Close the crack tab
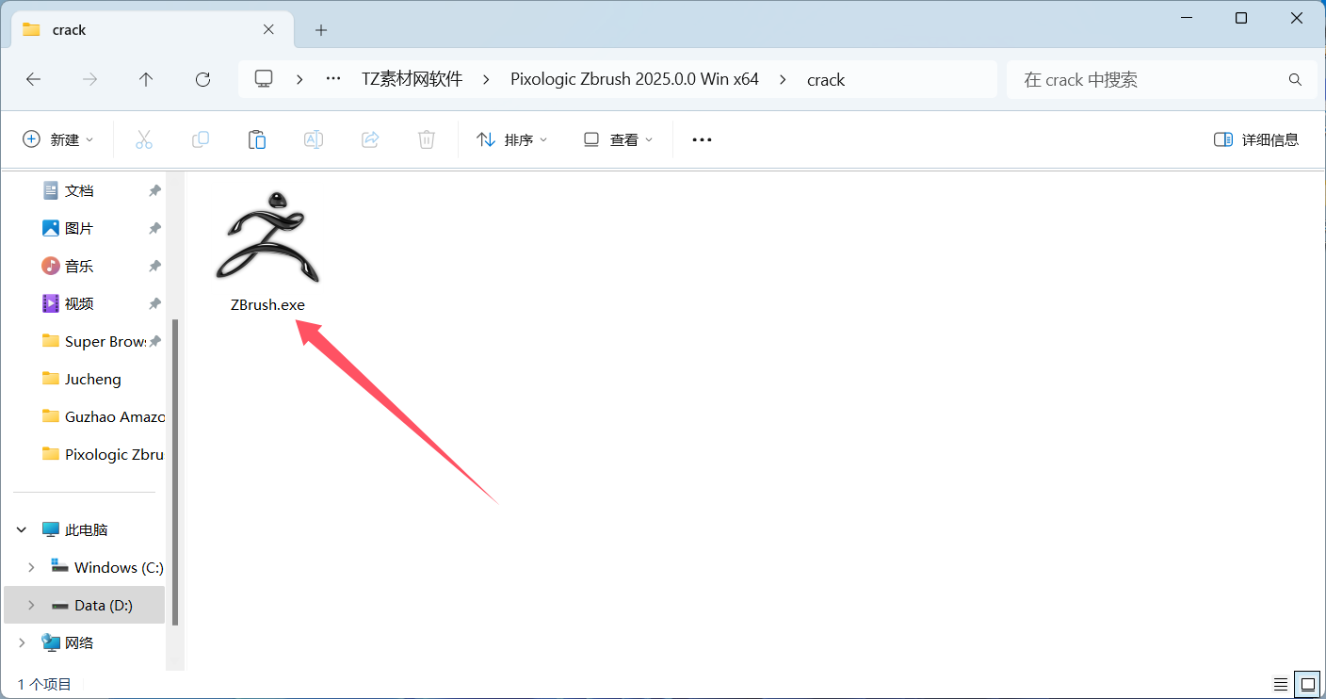 click(267, 30)
